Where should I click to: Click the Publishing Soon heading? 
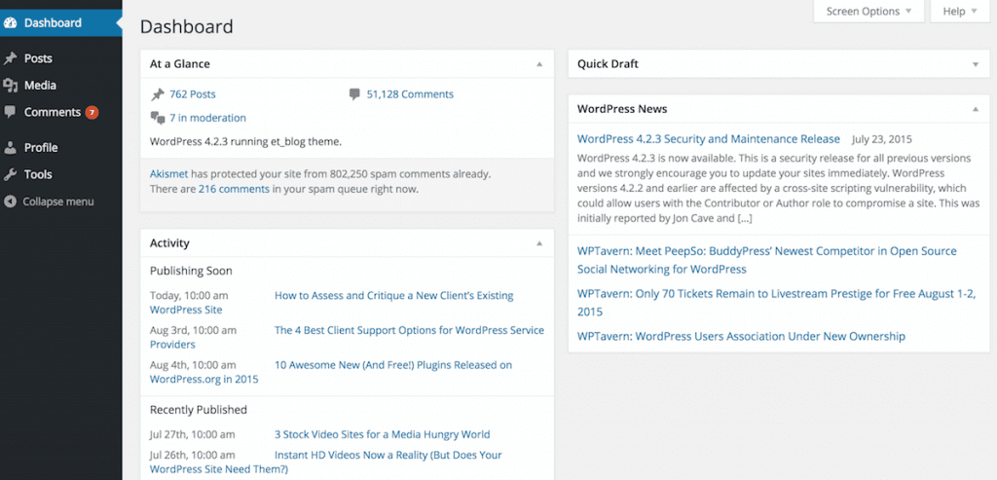(x=191, y=271)
